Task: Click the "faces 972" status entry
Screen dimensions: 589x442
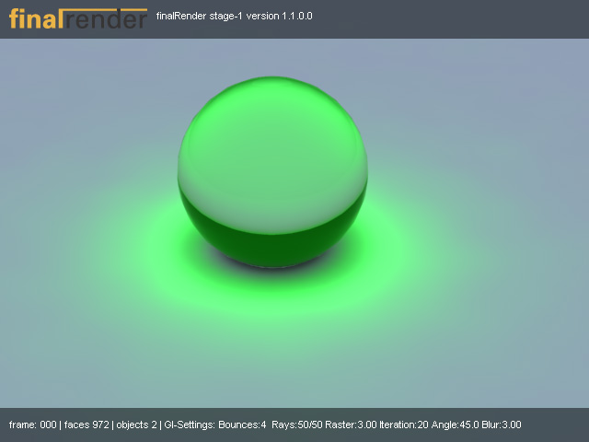Action: [87, 425]
